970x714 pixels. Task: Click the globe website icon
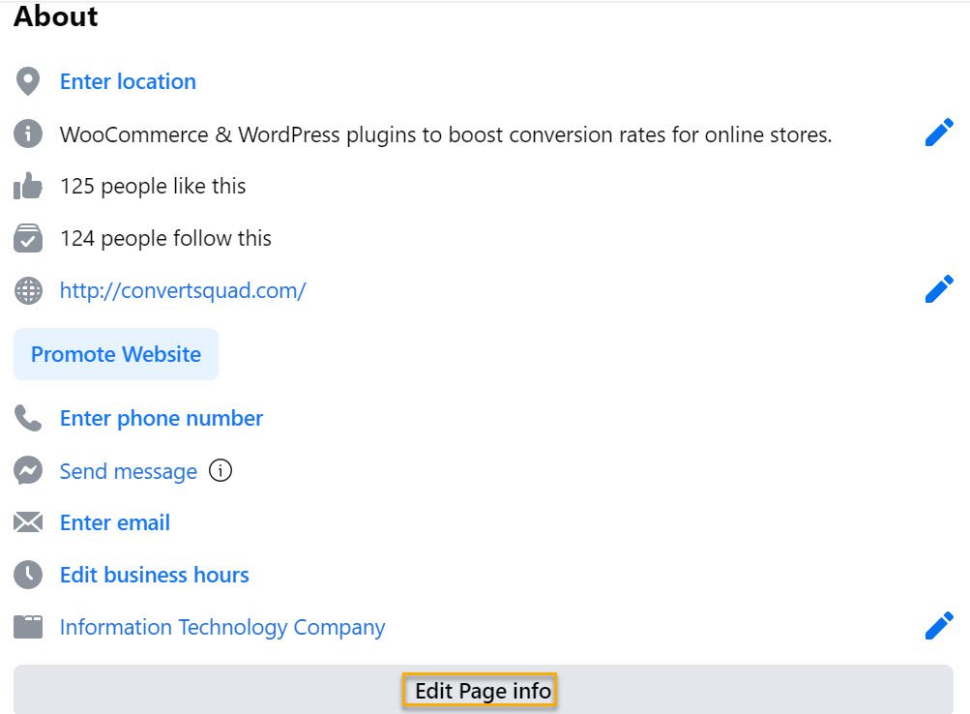coord(28,290)
